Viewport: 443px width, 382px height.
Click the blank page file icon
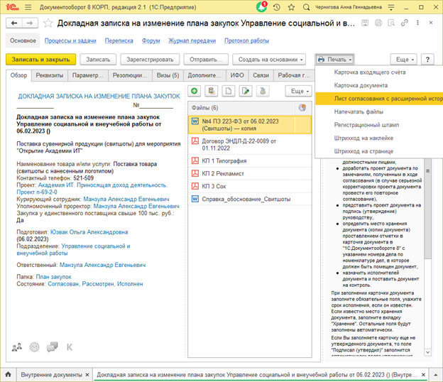229,91
